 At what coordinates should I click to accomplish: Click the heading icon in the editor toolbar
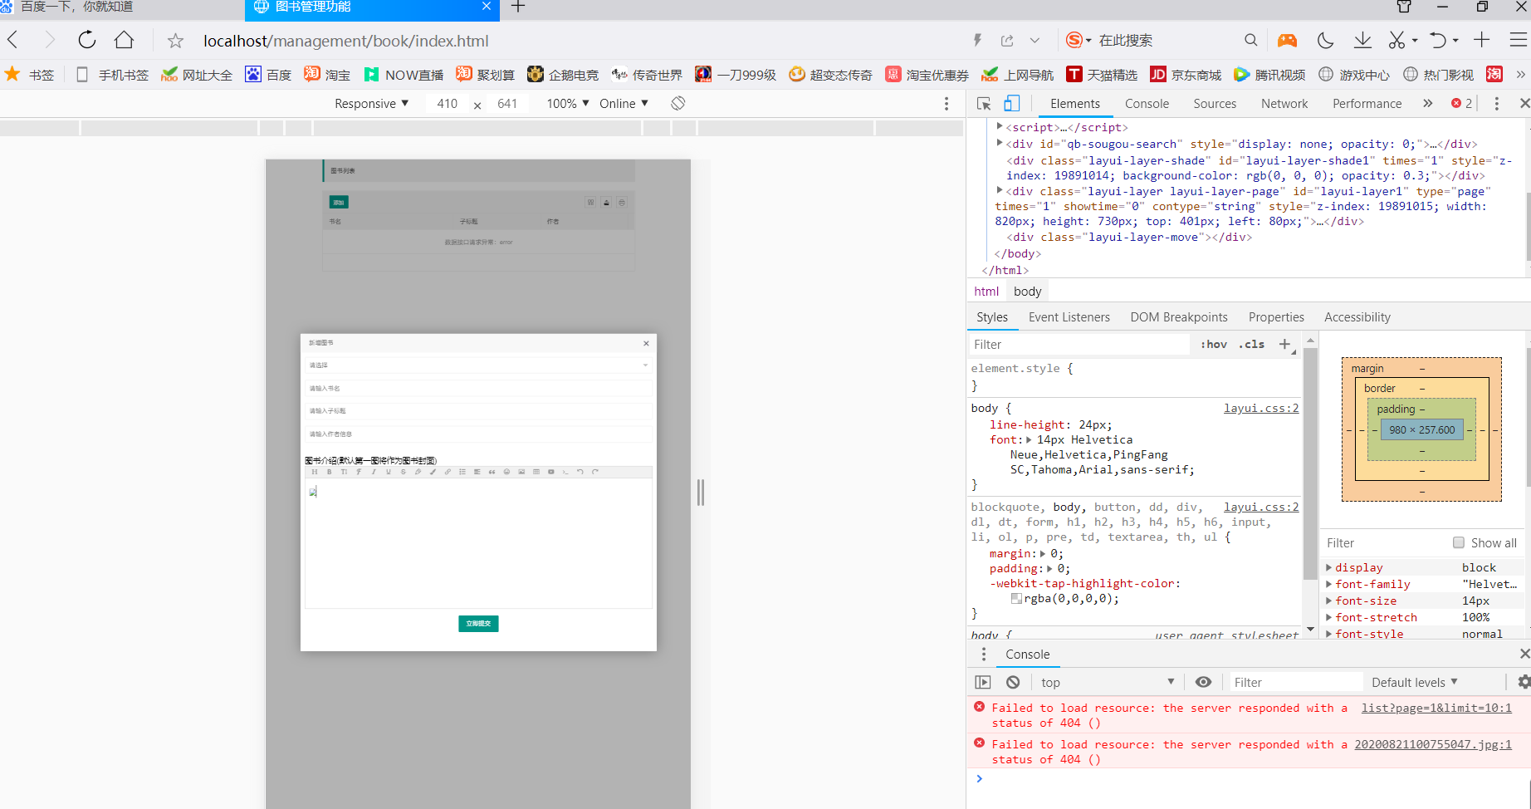click(315, 472)
